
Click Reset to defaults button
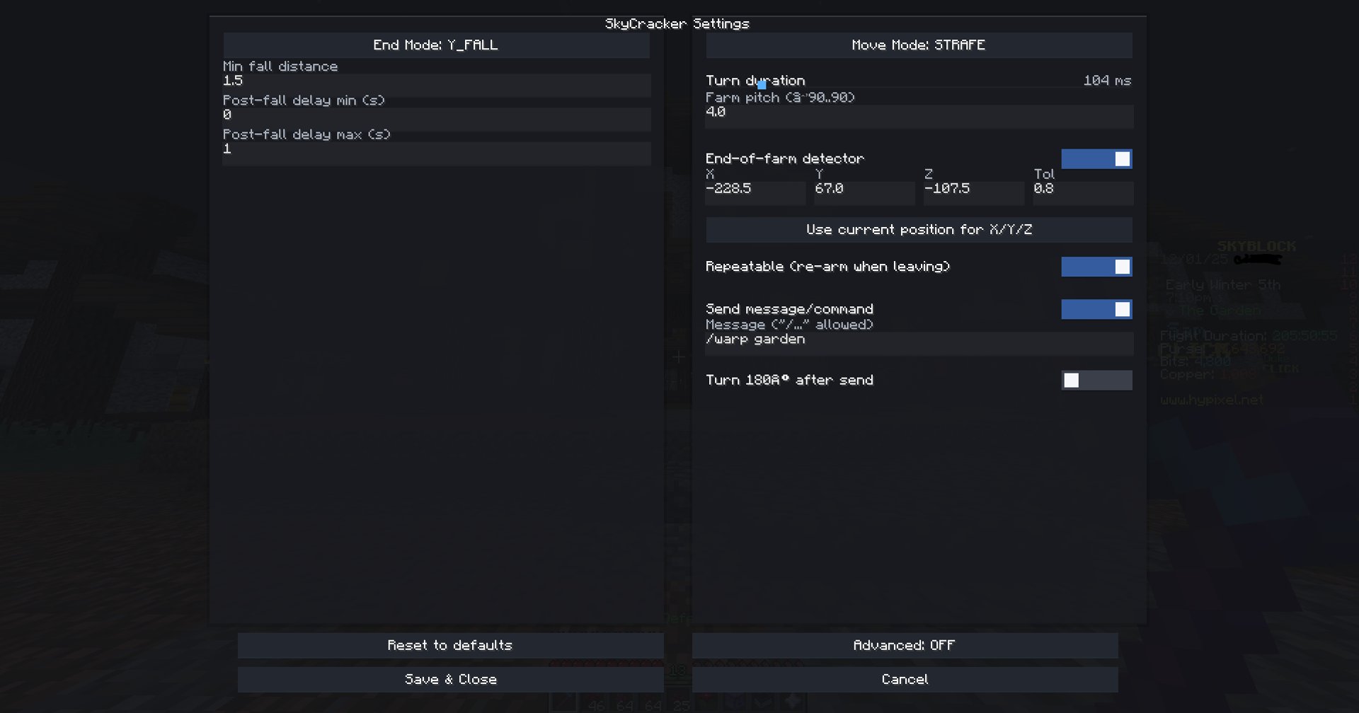[450, 645]
